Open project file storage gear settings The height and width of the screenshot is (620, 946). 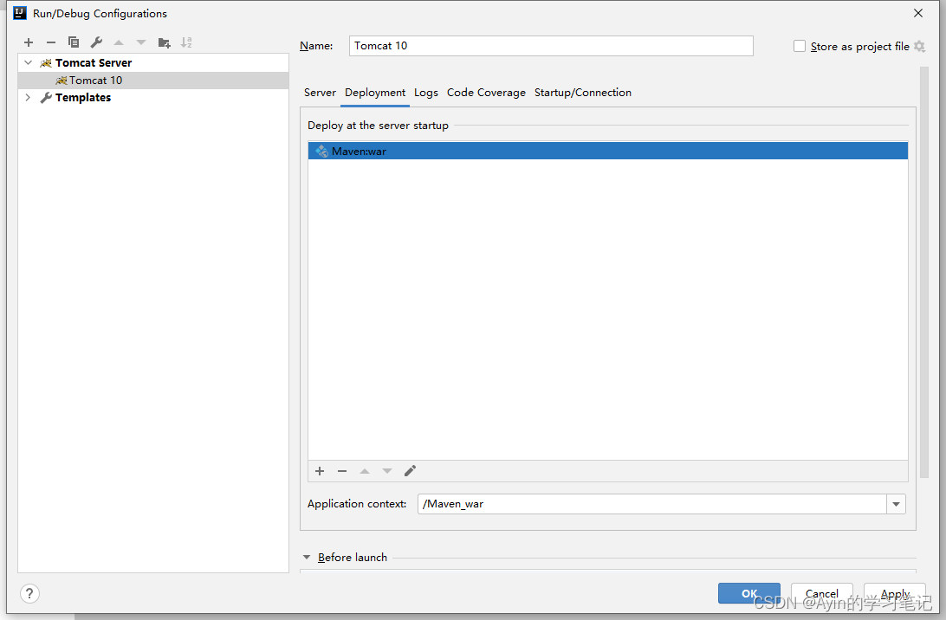point(919,47)
